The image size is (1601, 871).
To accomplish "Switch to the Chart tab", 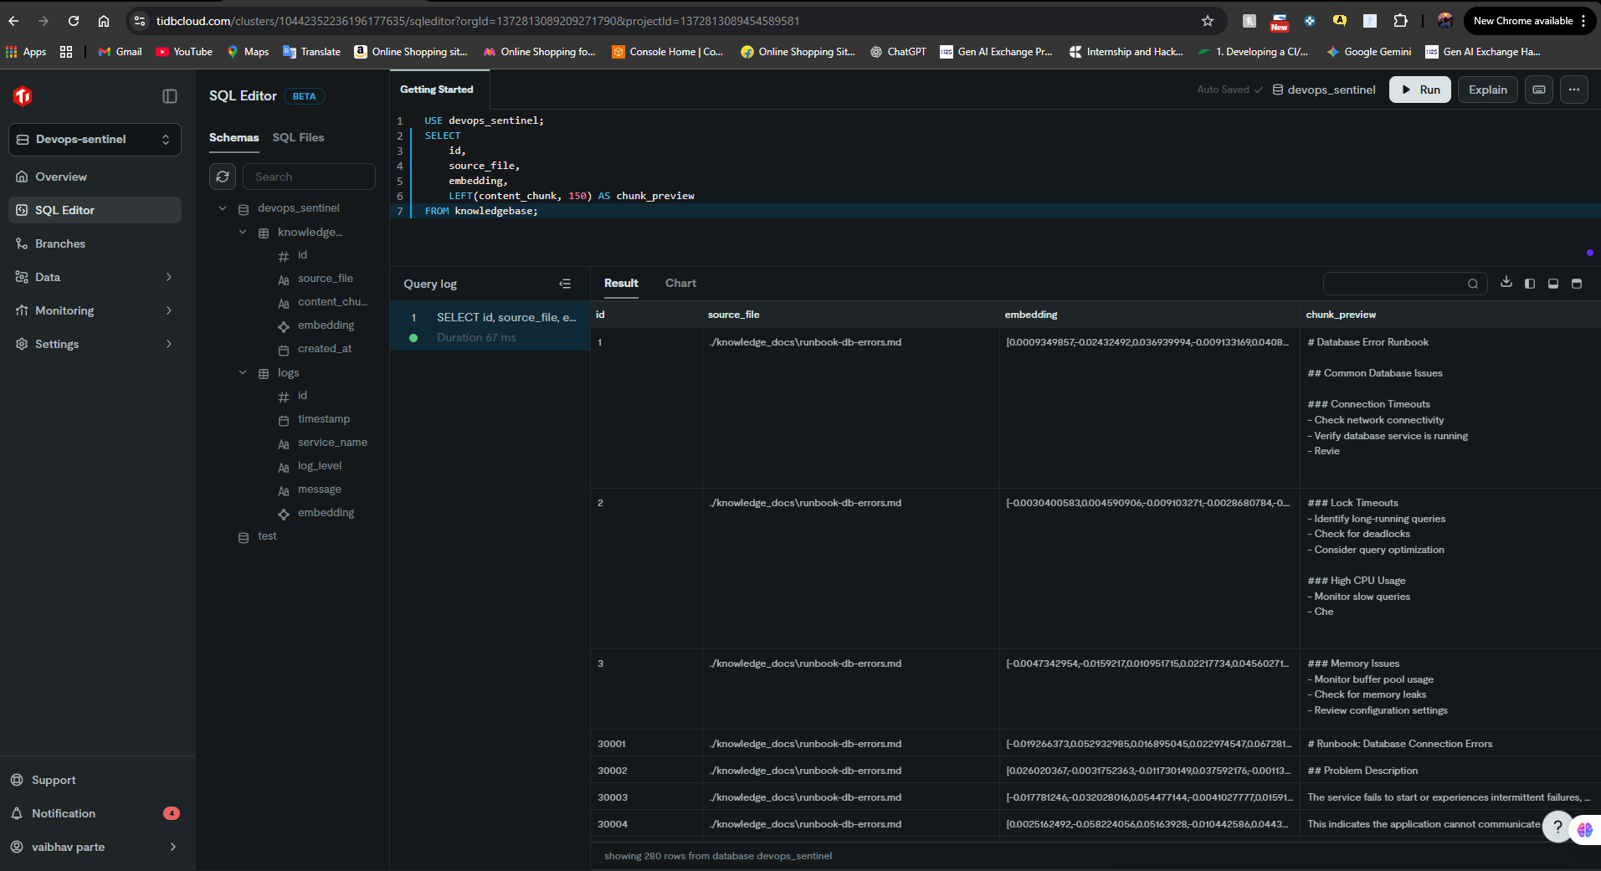I will 680,284.
